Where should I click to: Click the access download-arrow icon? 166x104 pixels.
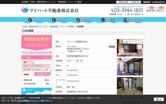[54, 20]
